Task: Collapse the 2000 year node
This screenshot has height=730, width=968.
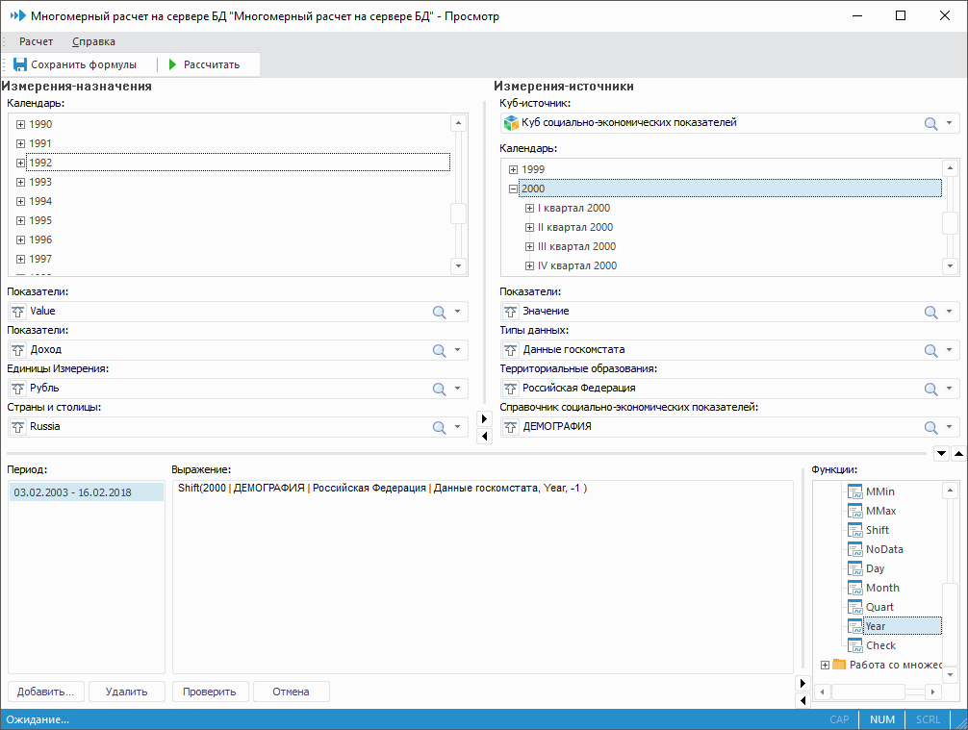Action: [x=514, y=189]
